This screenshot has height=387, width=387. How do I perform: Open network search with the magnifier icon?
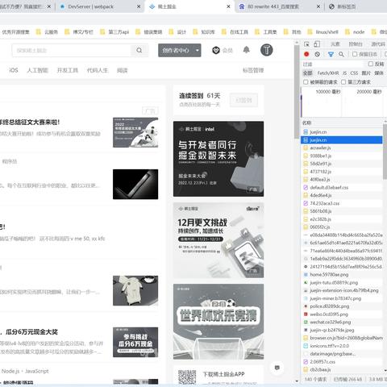click(x=341, y=54)
